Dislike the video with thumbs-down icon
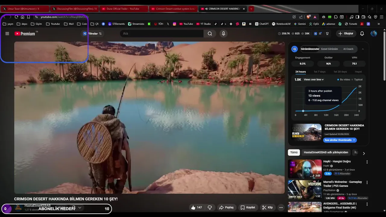Viewport: 386px width, 217px height. pyautogui.click(x=210, y=207)
